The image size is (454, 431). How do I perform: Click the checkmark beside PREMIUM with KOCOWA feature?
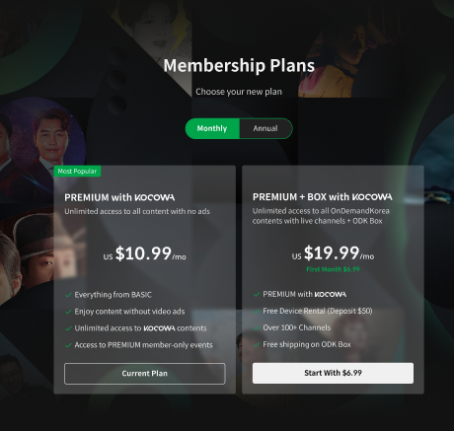pyautogui.click(x=257, y=294)
